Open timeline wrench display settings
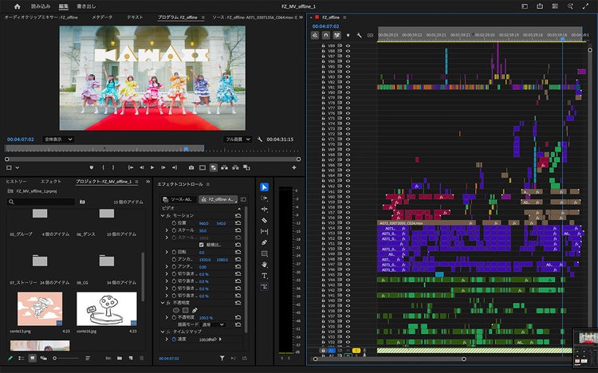Screen dimensions: 598x373 [x=359, y=35]
